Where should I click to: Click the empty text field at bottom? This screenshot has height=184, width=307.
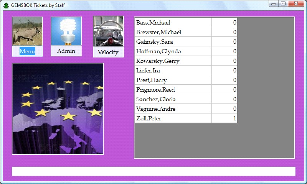(153, 171)
